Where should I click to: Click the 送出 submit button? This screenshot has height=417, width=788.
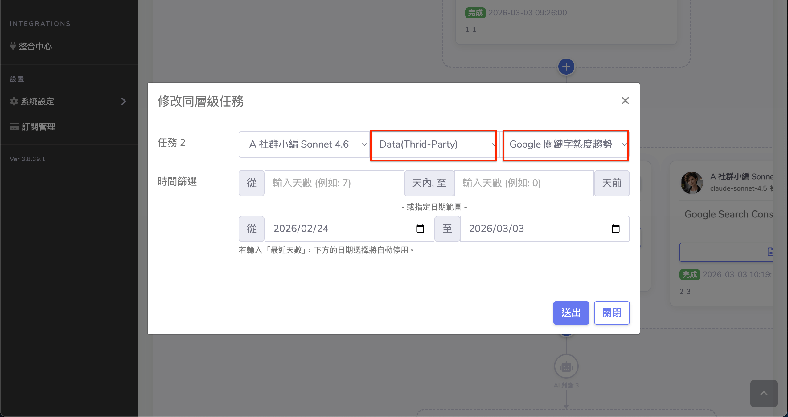(571, 313)
